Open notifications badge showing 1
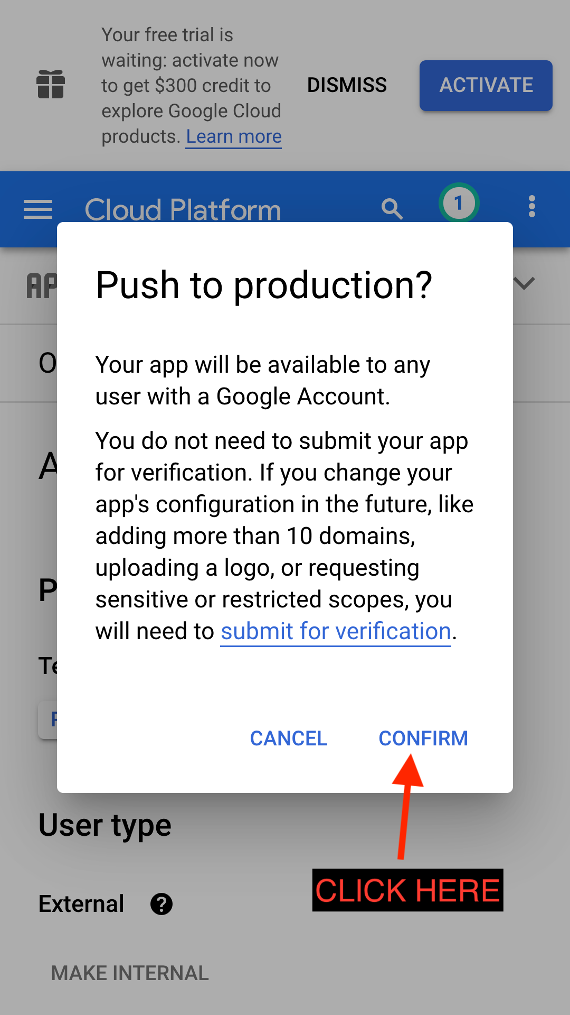The height and width of the screenshot is (1015, 570). [x=459, y=204]
